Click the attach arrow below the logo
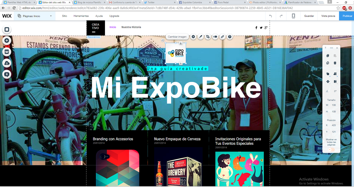This screenshot has height=187, width=354. point(181,63)
